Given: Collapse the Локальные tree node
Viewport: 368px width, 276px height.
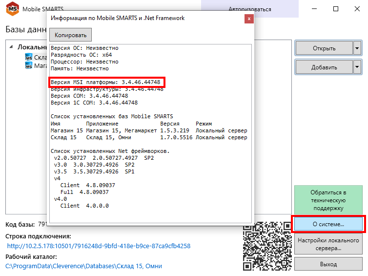Looking at the screenshot, I should (11, 47).
